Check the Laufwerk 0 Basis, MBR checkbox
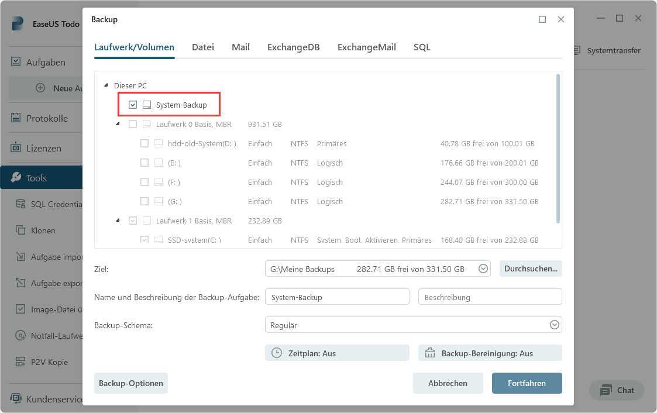 coord(133,123)
